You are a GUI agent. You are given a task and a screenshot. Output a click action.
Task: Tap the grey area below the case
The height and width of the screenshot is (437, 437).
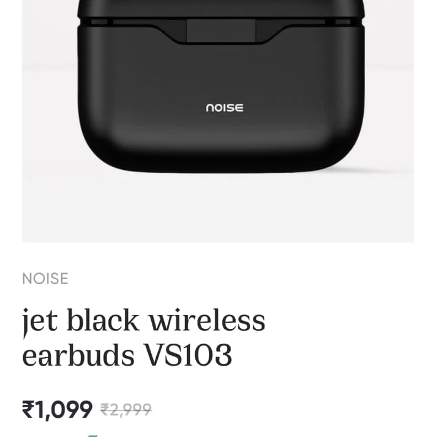(x=218, y=207)
